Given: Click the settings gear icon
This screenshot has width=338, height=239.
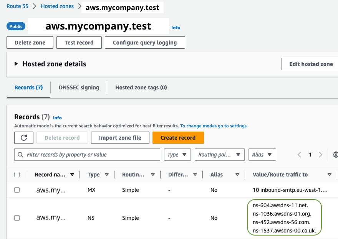Looking at the screenshot, I should 335,155.
